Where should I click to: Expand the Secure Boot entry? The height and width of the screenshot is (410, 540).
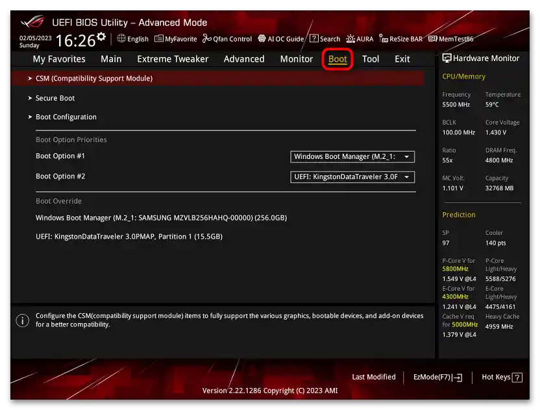coord(56,98)
